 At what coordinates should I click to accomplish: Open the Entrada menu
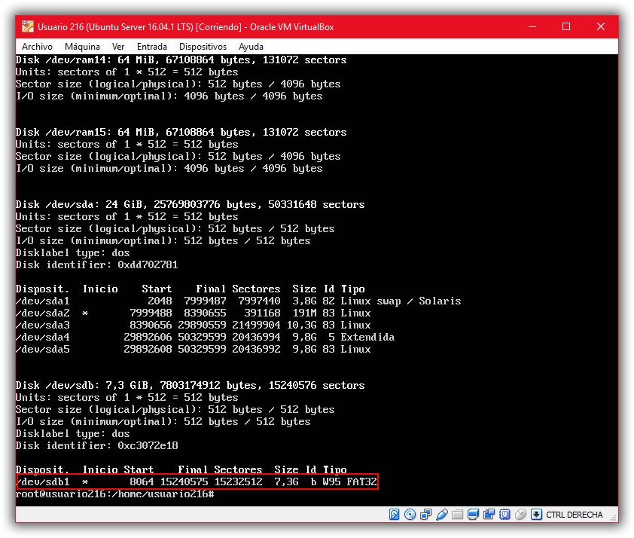(152, 47)
